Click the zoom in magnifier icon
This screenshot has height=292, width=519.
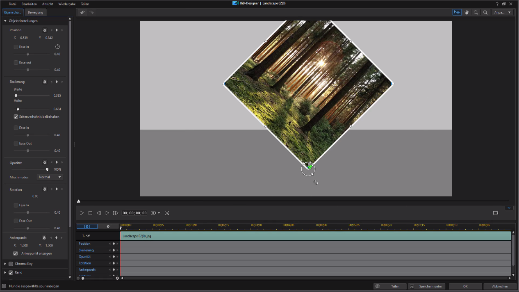485,12
